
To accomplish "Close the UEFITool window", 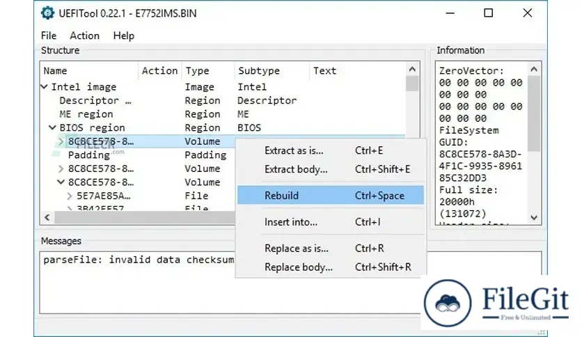I will tap(528, 13).
